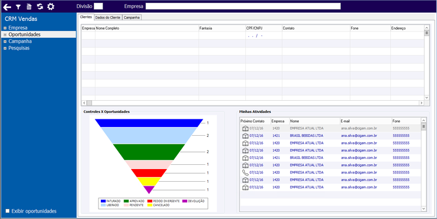Switch to Dados do Cliente tab
The height and width of the screenshot is (219, 437).
(108, 17)
